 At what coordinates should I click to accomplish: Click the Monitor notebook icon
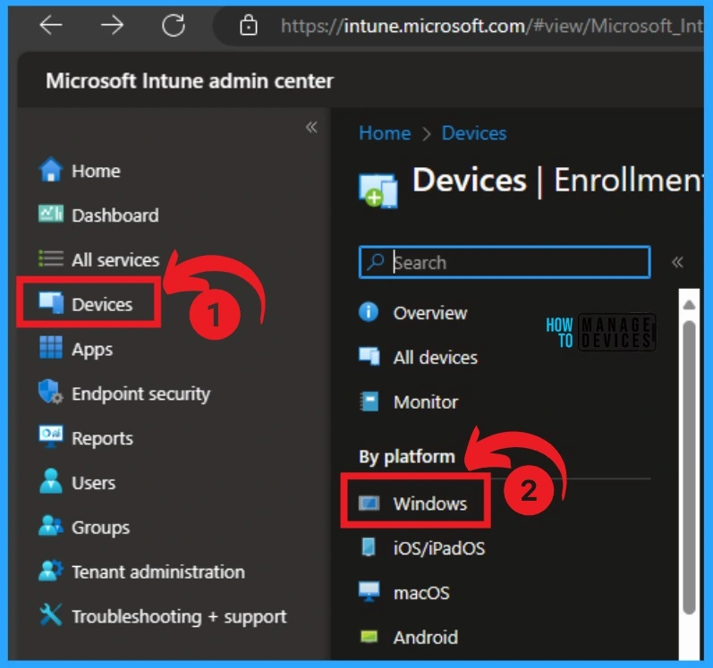[369, 401]
